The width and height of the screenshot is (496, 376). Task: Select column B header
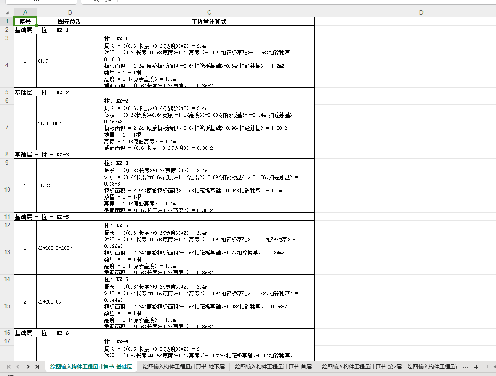tap(70, 12)
